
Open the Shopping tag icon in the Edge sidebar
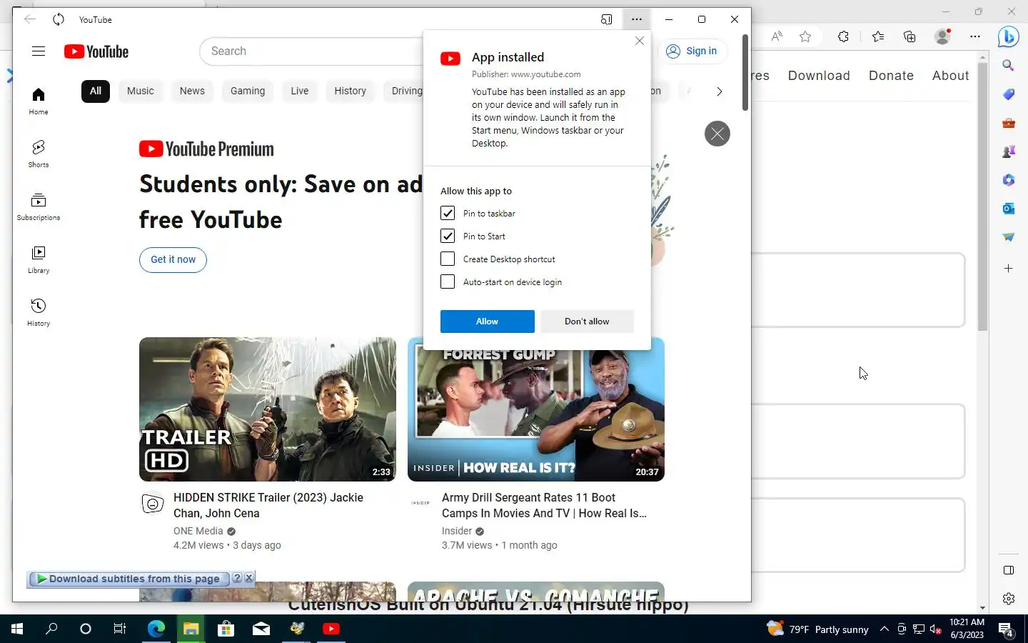[1008, 94]
